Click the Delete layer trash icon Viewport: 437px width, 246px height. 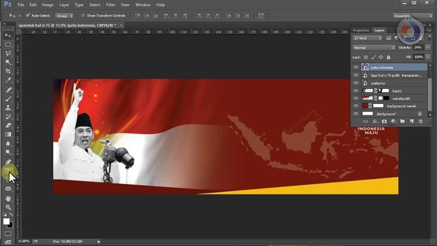(x=421, y=122)
